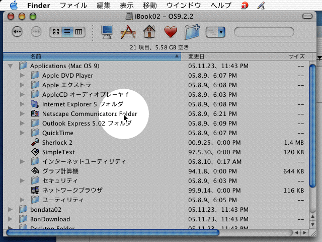Viewport: 322px width, 242px height.
Task: Select the ユーティリティ folder icon
Action: [x=35, y=200]
